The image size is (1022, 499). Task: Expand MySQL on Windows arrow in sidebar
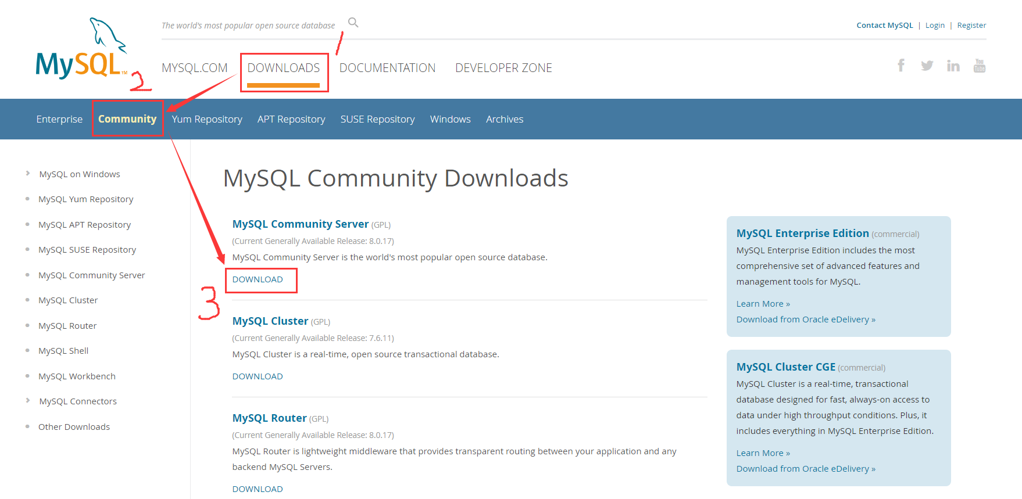[28, 173]
